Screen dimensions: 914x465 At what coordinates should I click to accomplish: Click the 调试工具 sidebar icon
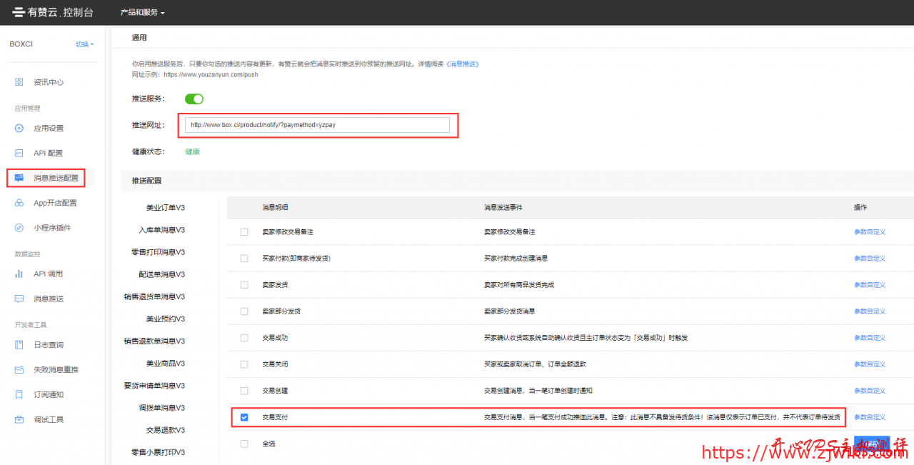pyautogui.click(x=17, y=419)
